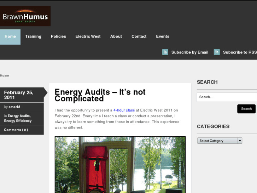Click the RSS icon beside Subscribe by Email
Image resolution: width=257 pixels, height=193 pixels.
(165, 52)
